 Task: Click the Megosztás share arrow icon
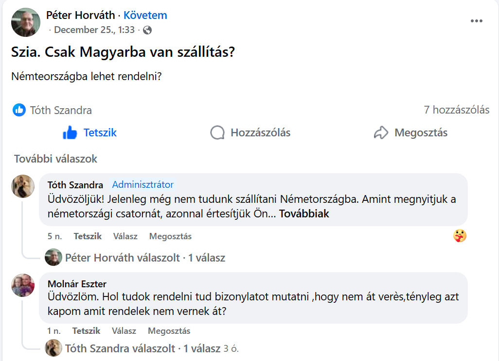pos(381,133)
